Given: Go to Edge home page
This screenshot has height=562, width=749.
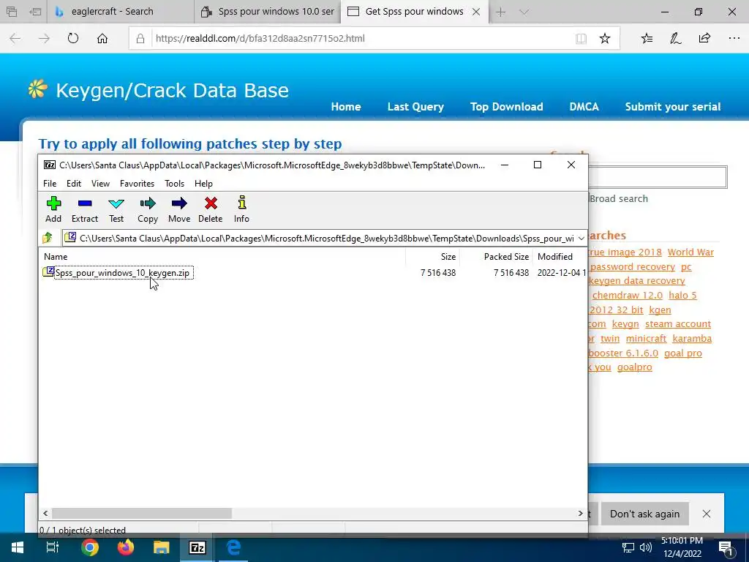Looking at the screenshot, I should click(102, 38).
